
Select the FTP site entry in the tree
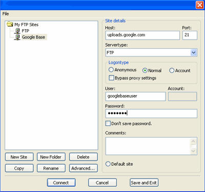point(25,31)
